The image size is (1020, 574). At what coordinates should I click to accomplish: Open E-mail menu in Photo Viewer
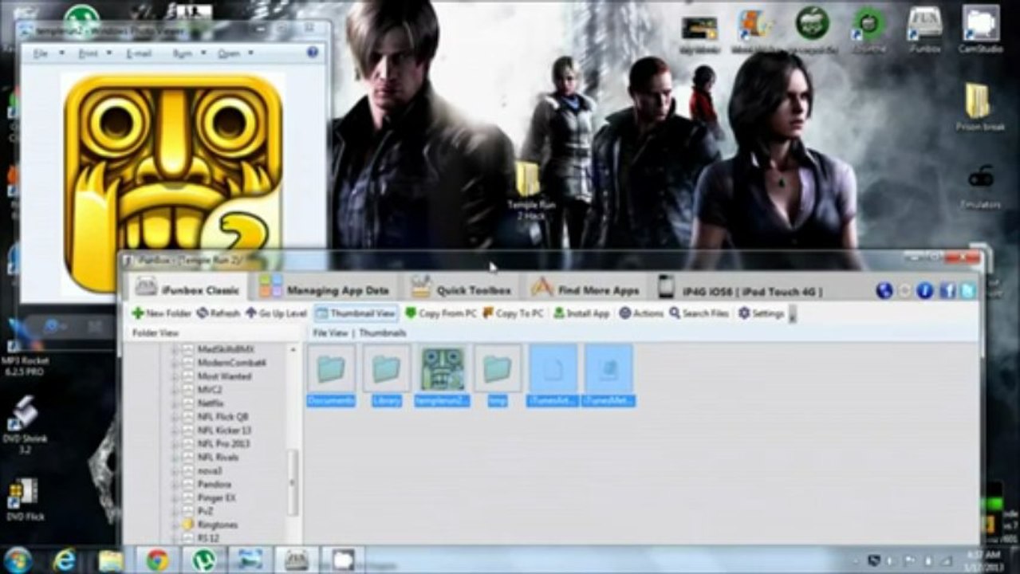[x=139, y=53]
